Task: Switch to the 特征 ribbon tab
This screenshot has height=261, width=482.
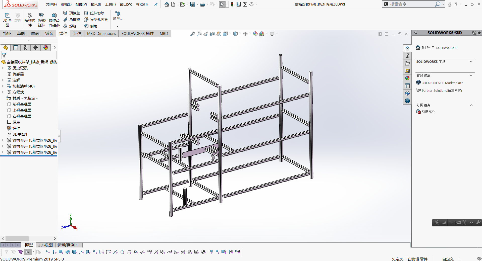Action: coord(7,34)
